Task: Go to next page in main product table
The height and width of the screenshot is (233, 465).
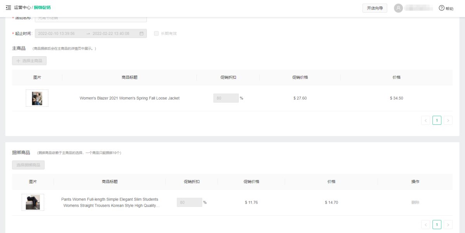Action: click(x=448, y=121)
